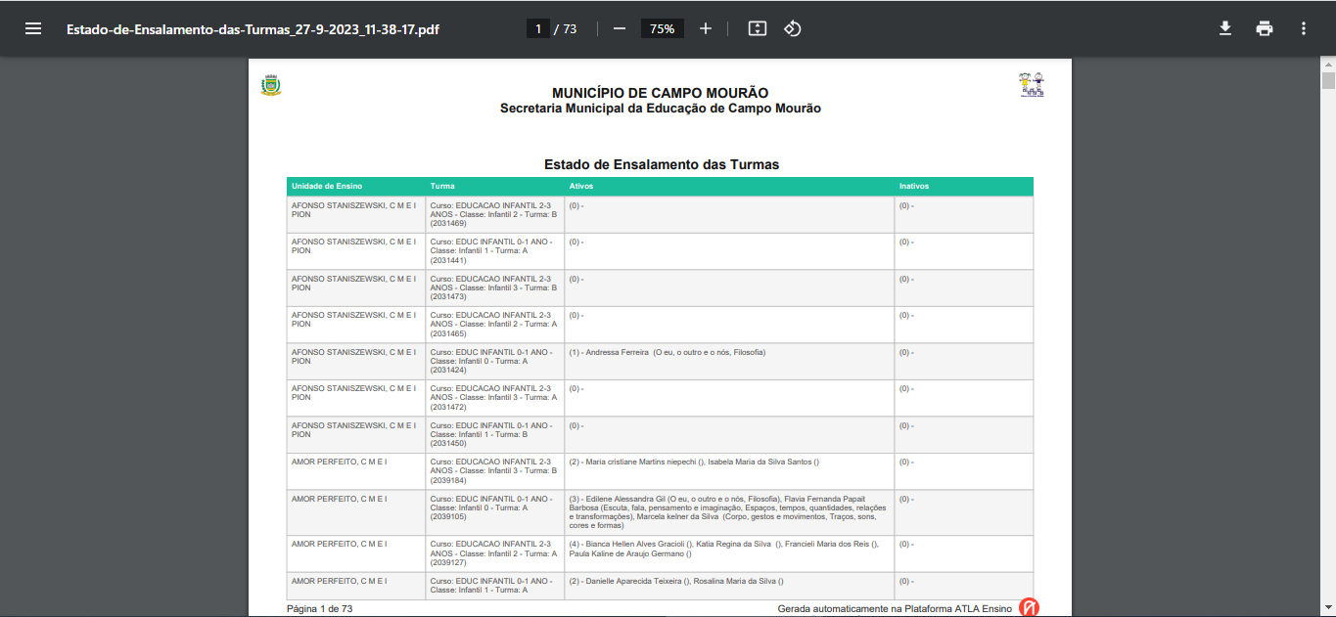Click the Ativos cell listing Maria cristiane Martins niepechi

[x=729, y=471]
